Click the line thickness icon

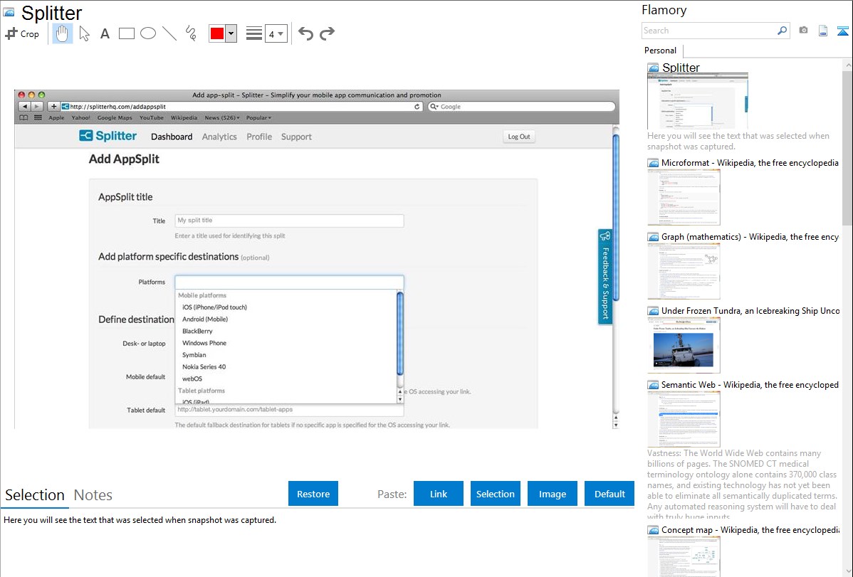click(254, 33)
